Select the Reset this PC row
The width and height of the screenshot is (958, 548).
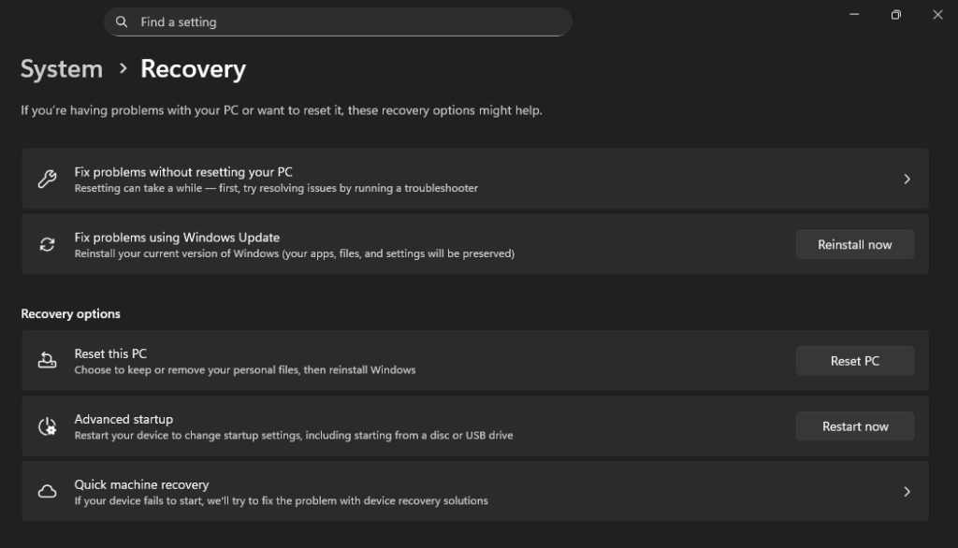point(421,360)
